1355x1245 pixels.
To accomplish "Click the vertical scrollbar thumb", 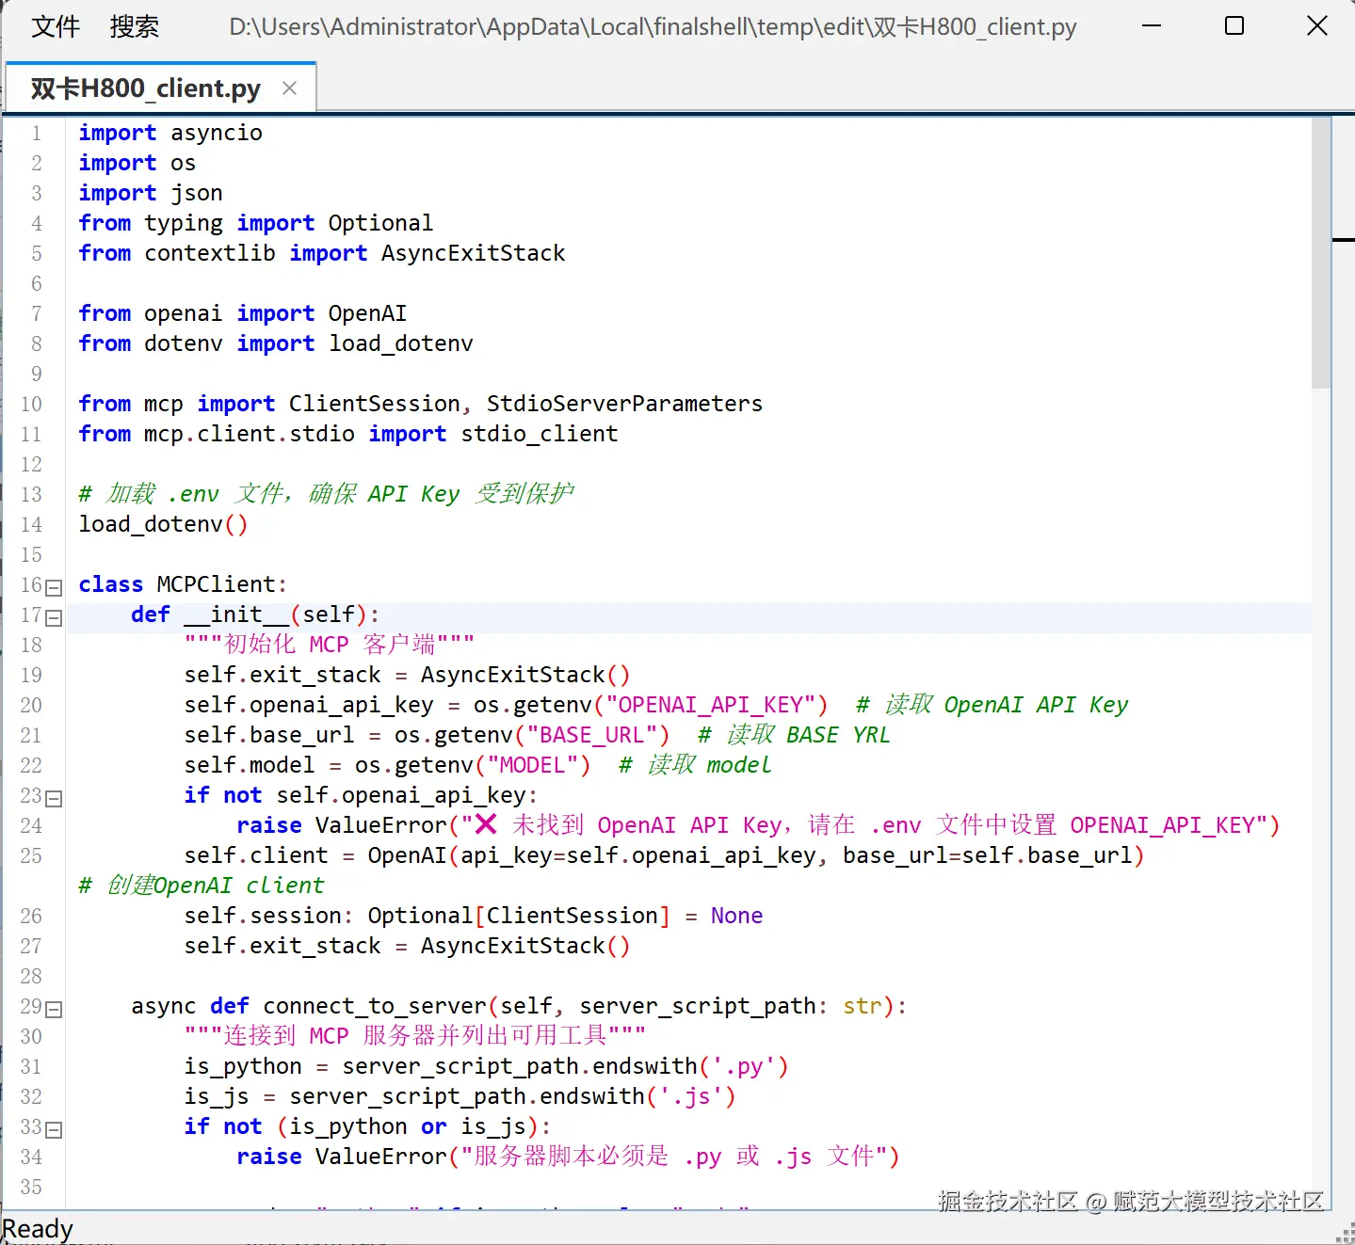I will 1321,253.
